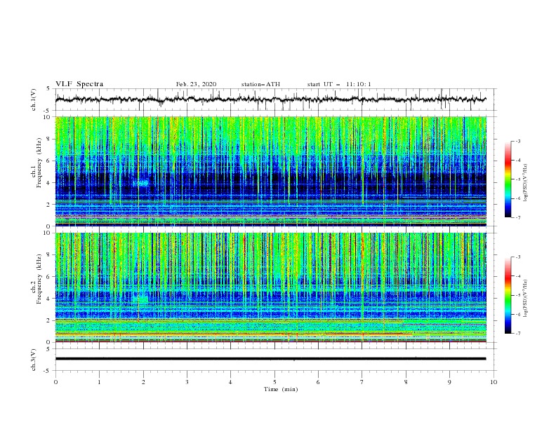Click the "Time (min)" x-axis label
Image resolution: width=556 pixels, height=429 pixels.
click(281, 389)
